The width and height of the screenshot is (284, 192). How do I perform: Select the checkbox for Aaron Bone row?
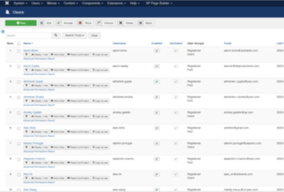pyautogui.click(x=19, y=51)
